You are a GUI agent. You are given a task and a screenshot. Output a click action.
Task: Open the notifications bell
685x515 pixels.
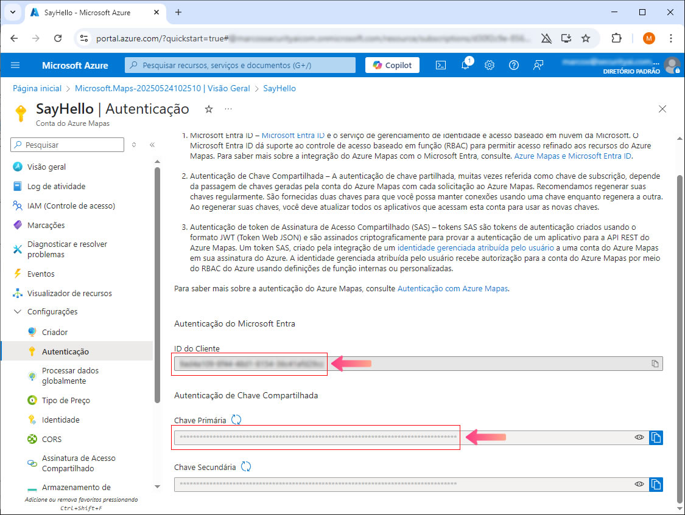(465, 66)
